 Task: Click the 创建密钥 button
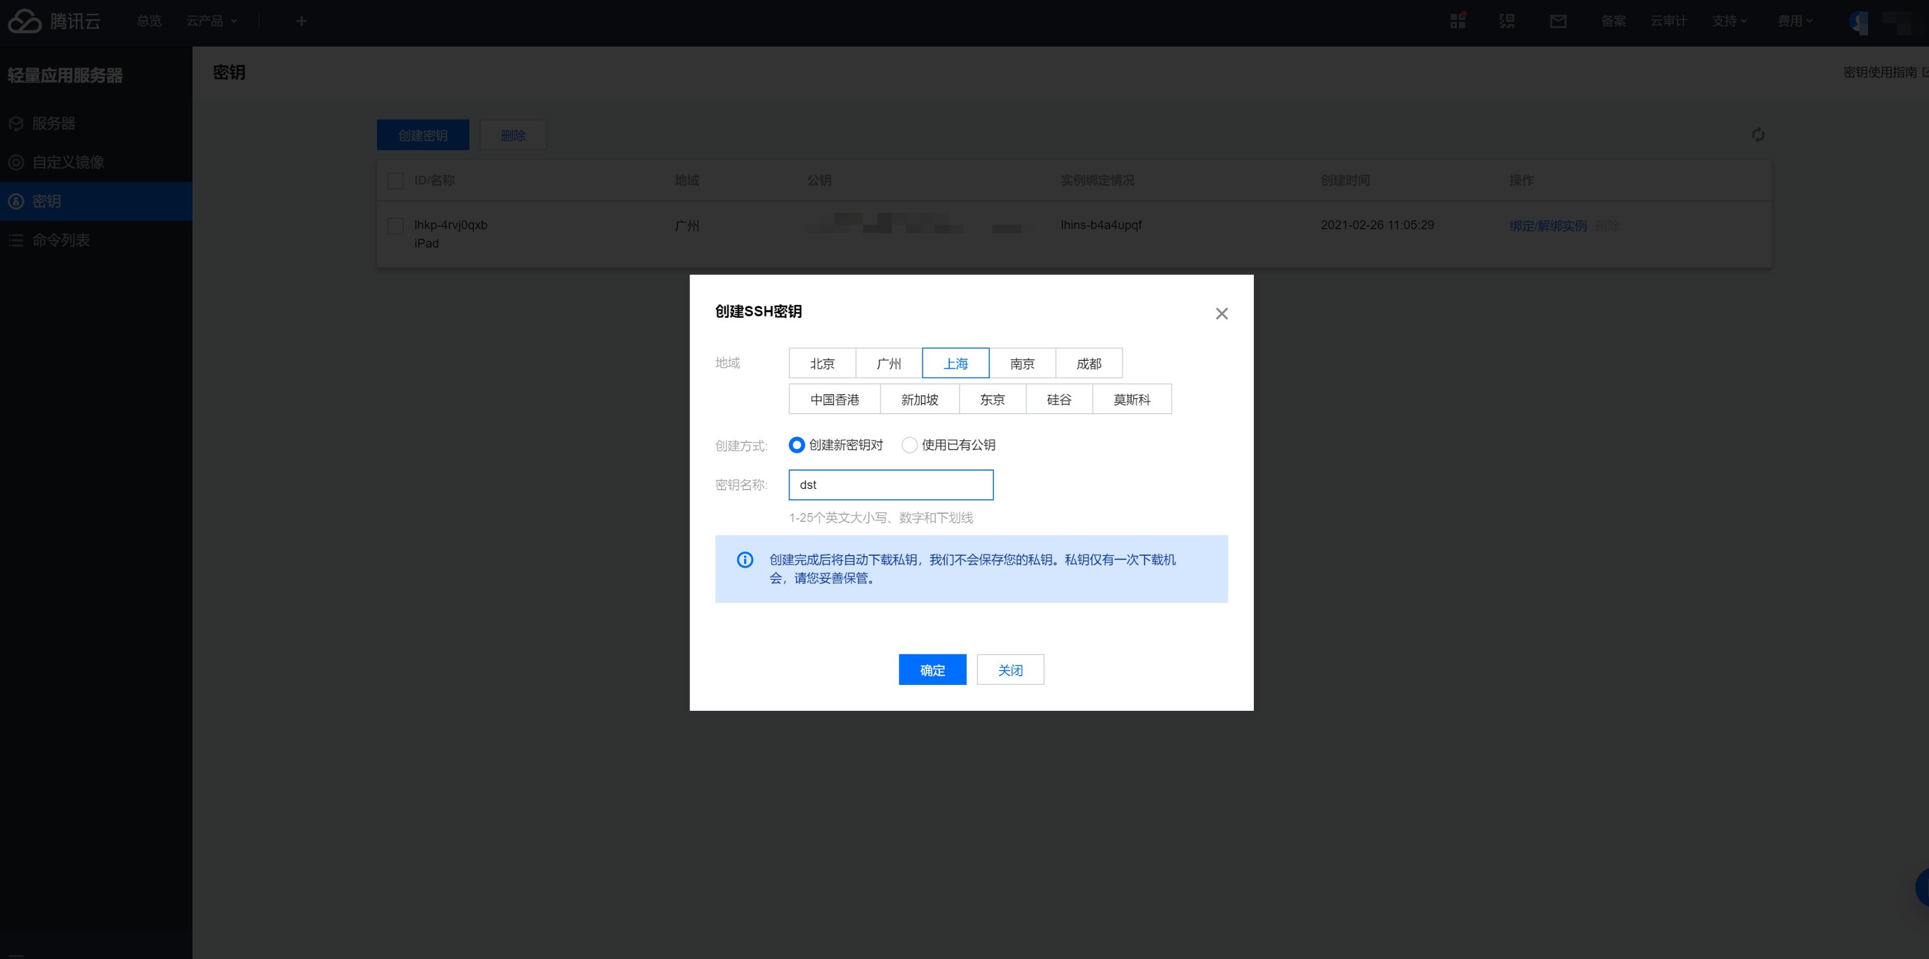tap(423, 135)
